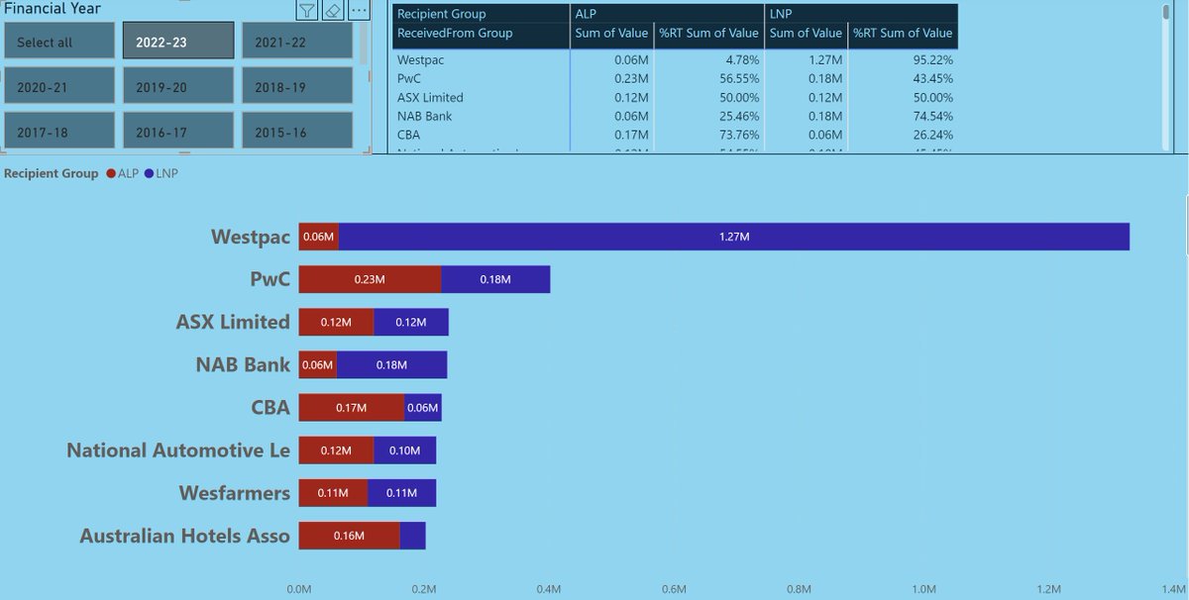Select the CBA table row
The image size is (1189, 600).
click(676, 135)
